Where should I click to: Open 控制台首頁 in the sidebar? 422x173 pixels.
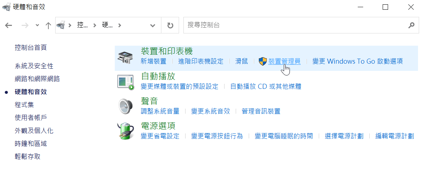(31, 48)
